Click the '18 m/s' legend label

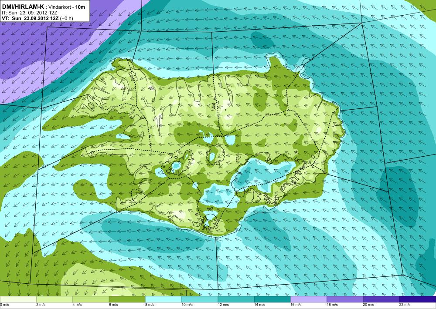tap(332, 305)
